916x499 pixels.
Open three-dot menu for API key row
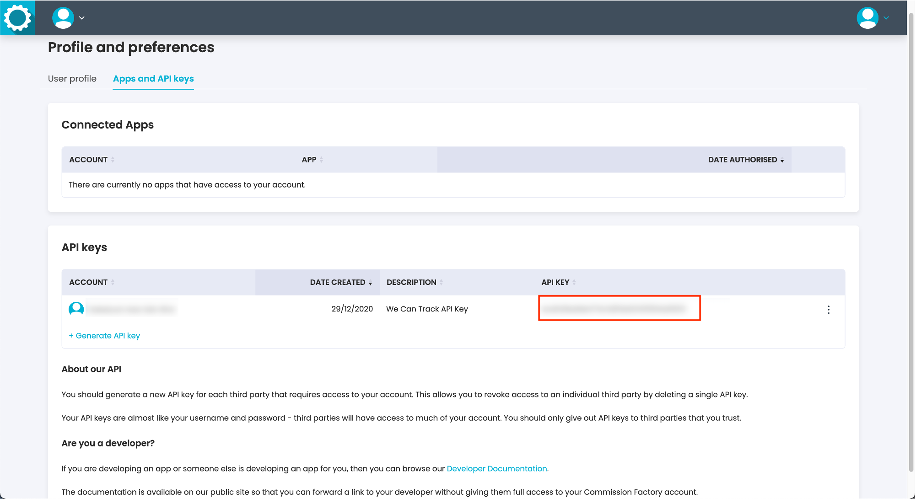click(829, 310)
